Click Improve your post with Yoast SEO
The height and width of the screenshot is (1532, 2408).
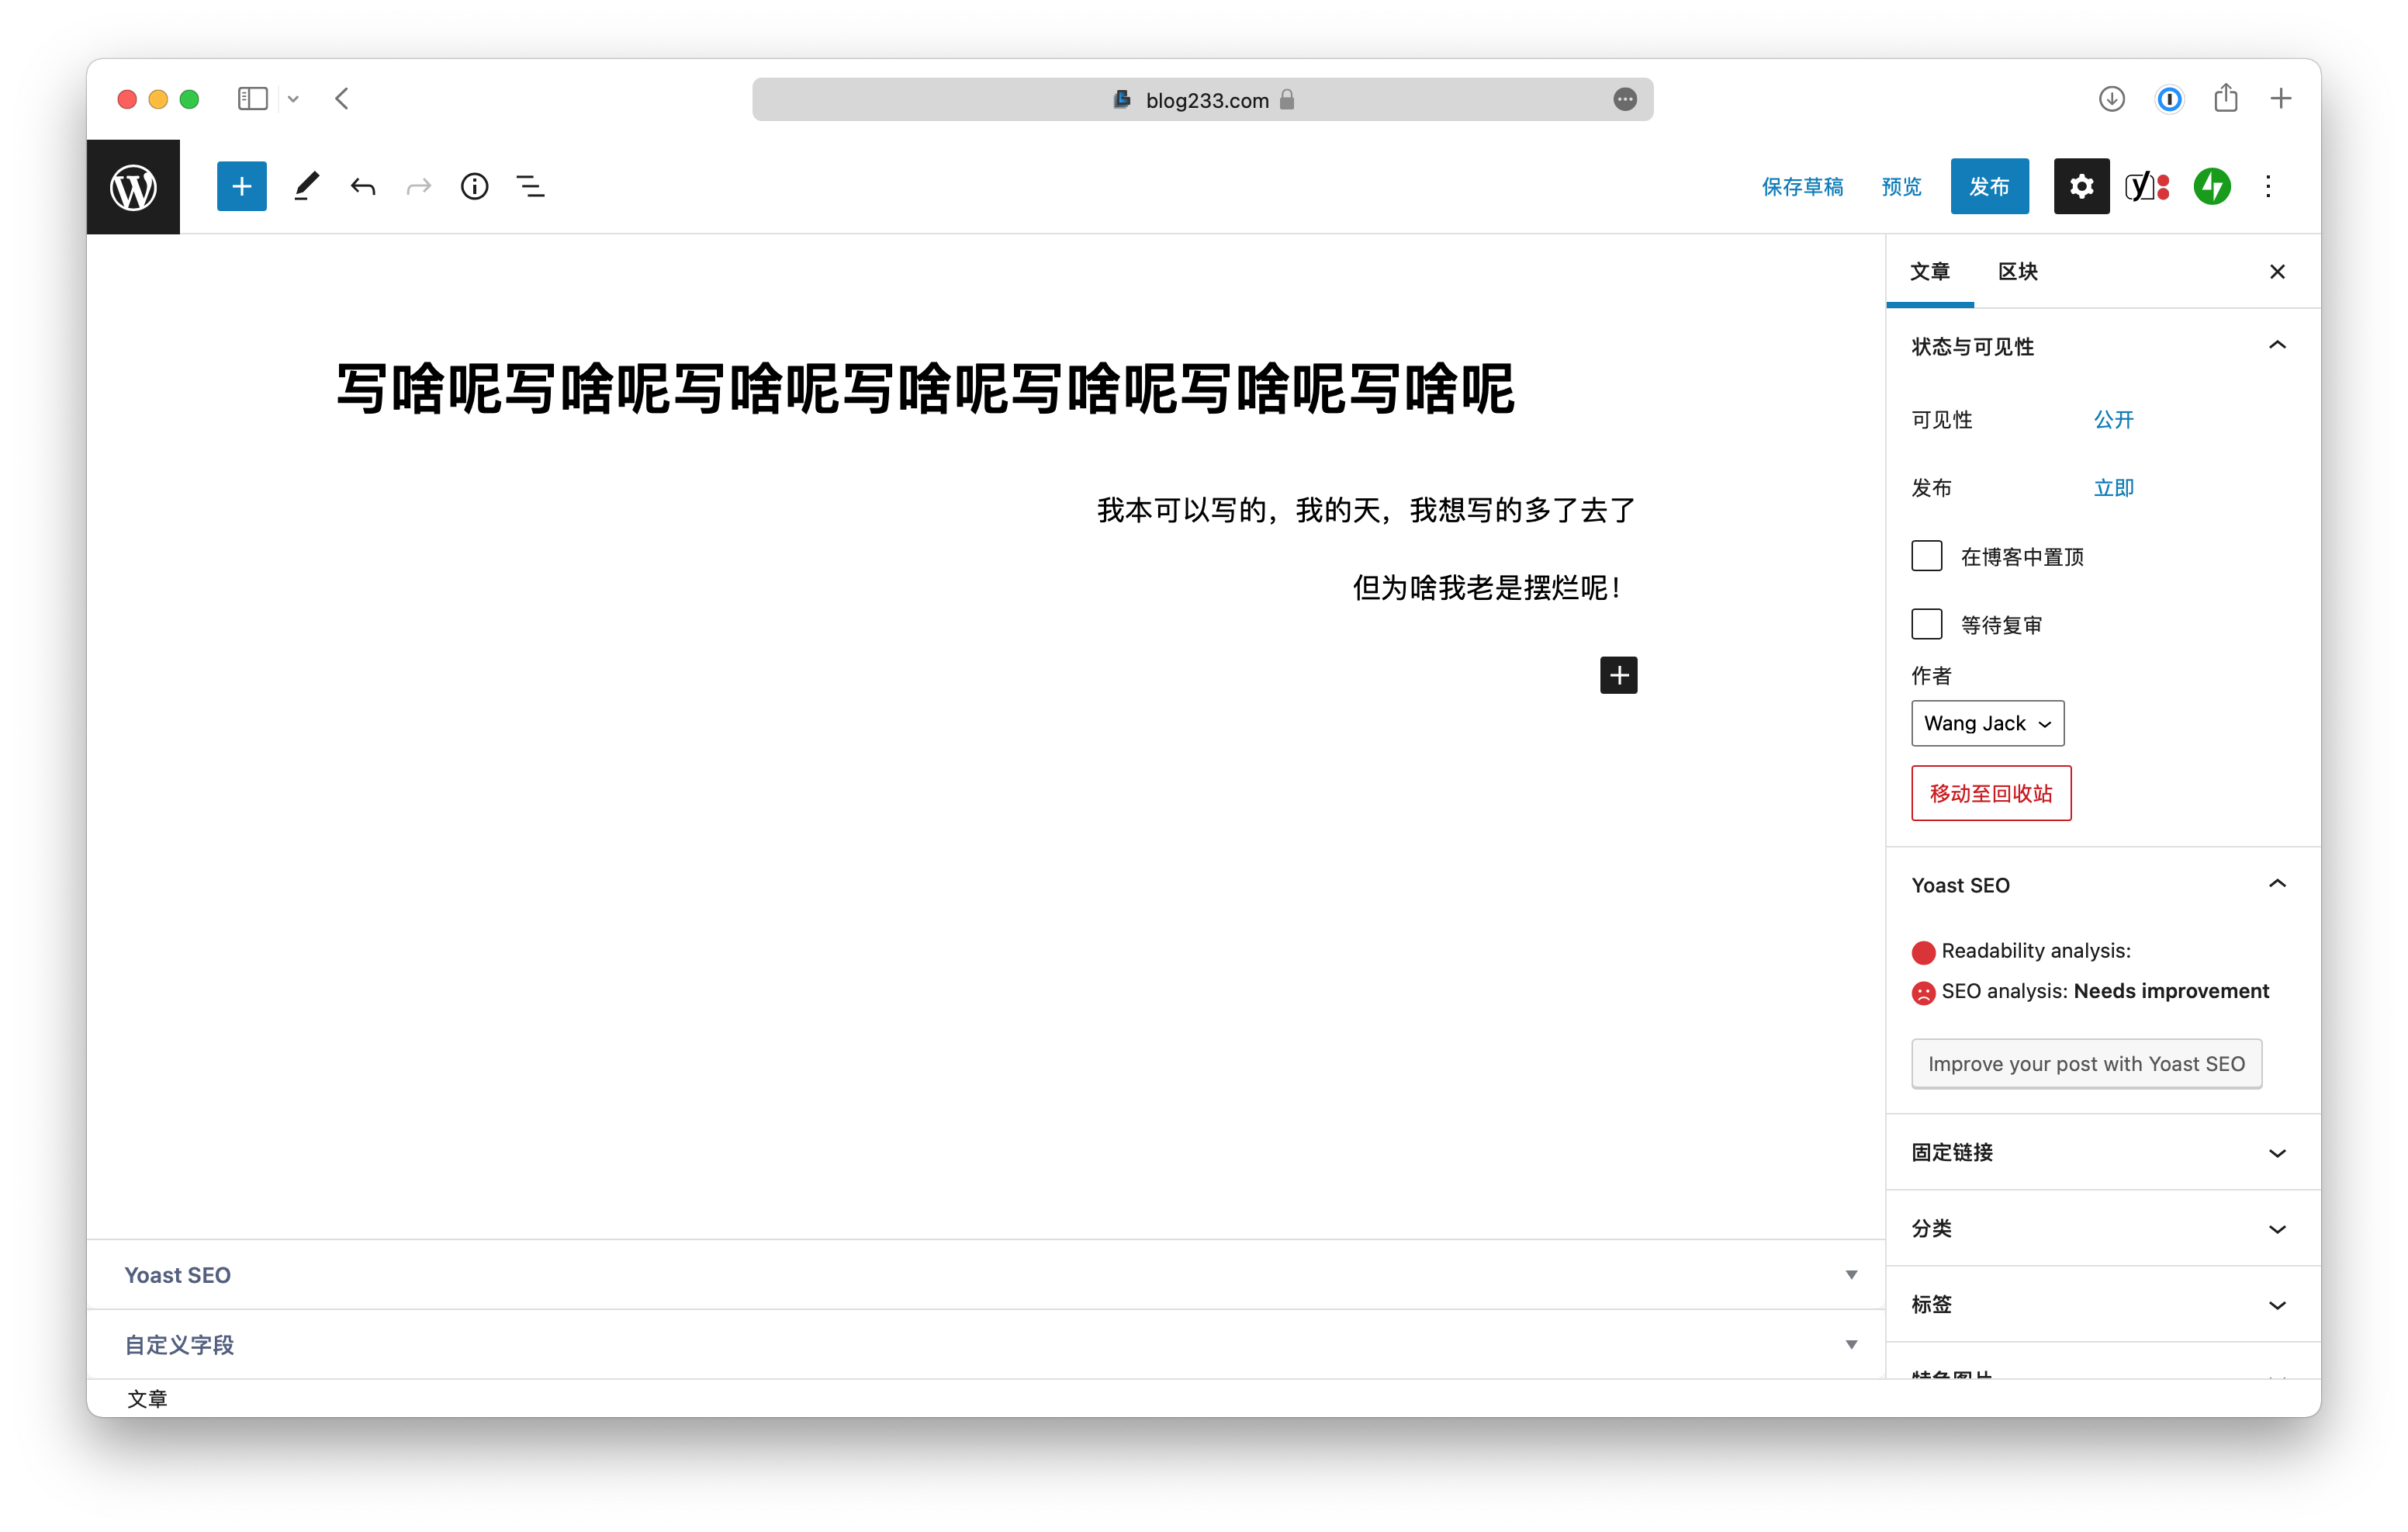[2086, 1064]
